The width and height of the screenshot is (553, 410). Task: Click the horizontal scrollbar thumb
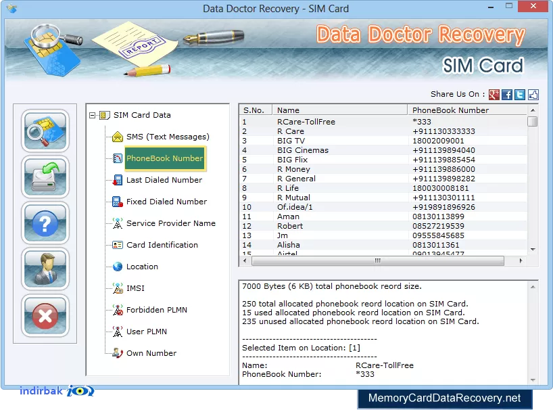[378, 260]
